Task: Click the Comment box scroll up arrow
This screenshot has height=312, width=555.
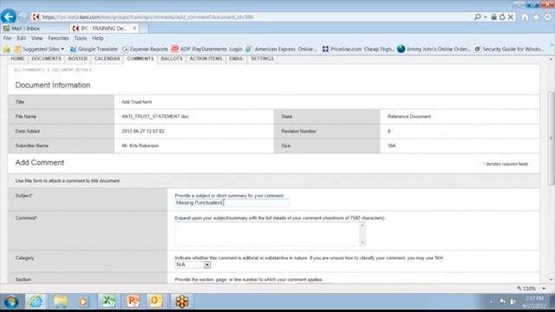Action: [362, 225]
